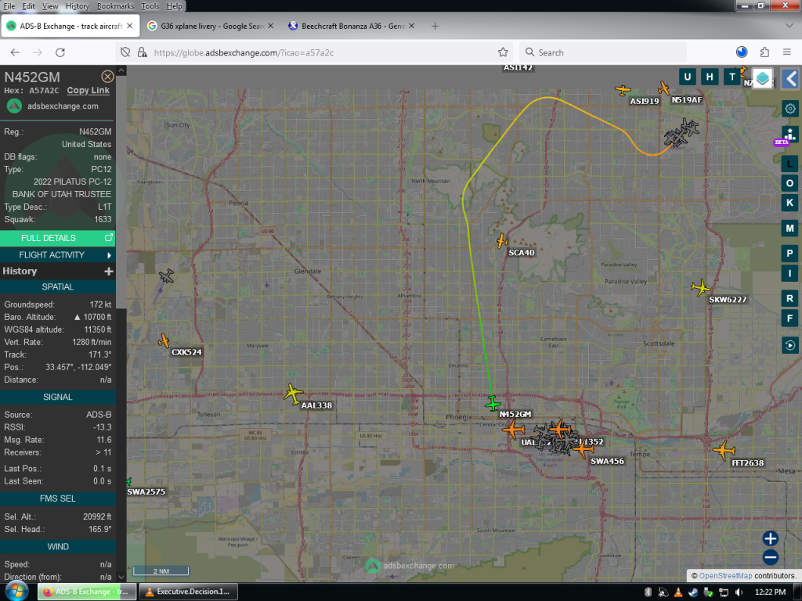Select the SCA40 aircraft on map
The image size is (802, 601).
pos(502,241)
